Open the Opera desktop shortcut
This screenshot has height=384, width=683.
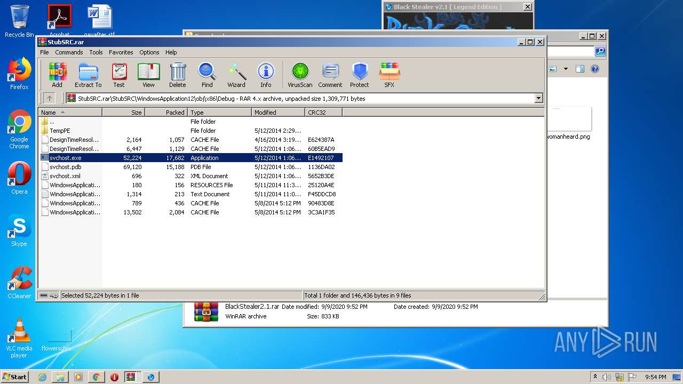point(19,178)
